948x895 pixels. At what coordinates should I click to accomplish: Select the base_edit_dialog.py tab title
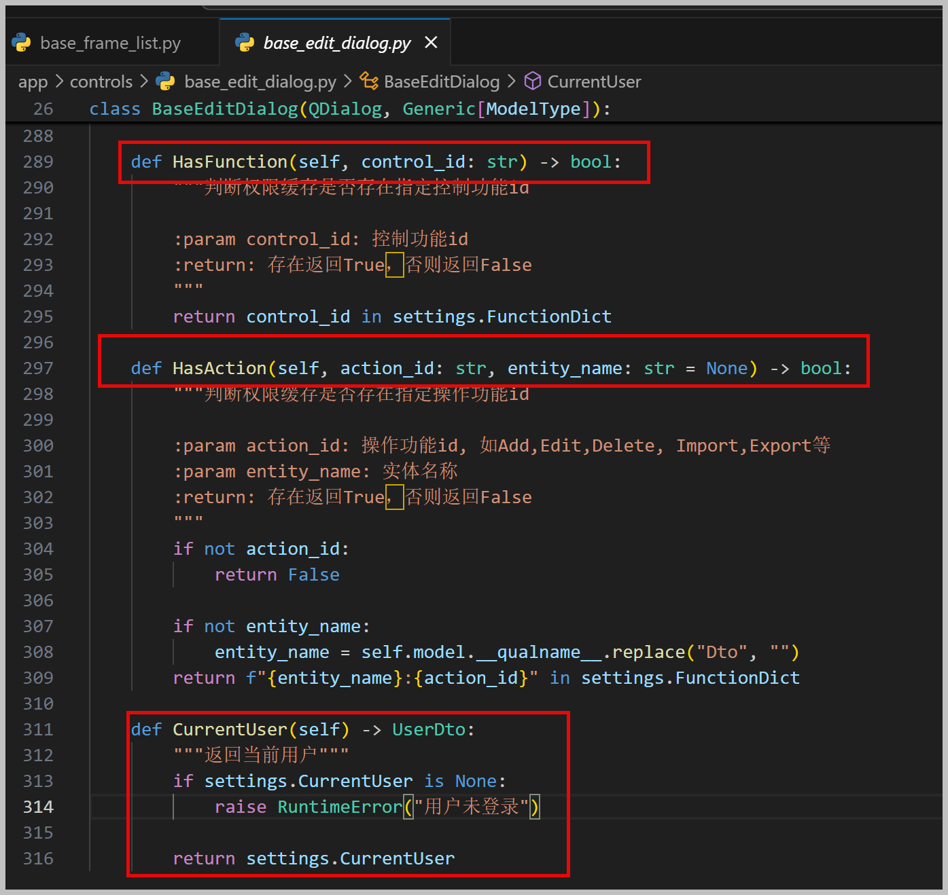point(336,43)
